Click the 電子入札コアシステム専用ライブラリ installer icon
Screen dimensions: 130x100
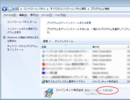click(x=44, y=82)
